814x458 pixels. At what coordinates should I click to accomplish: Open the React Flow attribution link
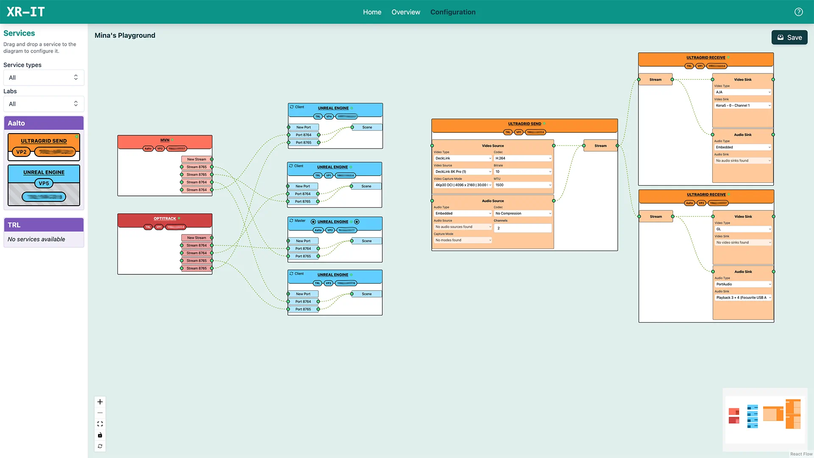pos(801,454)
